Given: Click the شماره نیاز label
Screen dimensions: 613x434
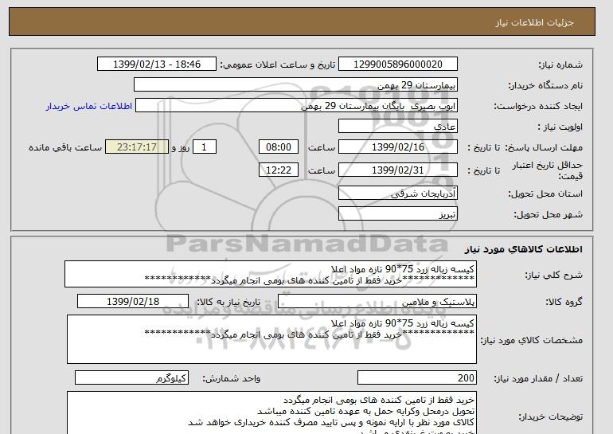Looking at the screenshot, I should [x=560, y=65].
